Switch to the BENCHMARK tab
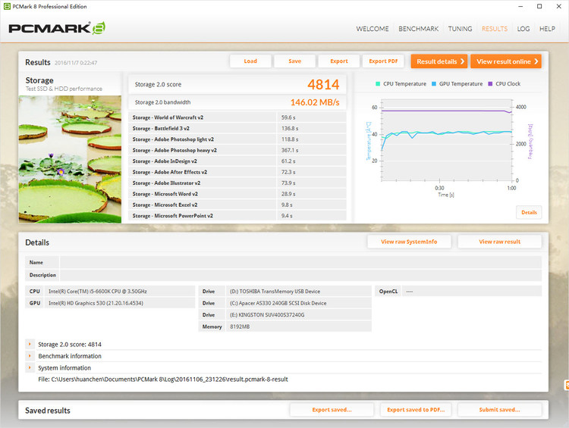This screenshot has height=428, width=569. (418, 29)
